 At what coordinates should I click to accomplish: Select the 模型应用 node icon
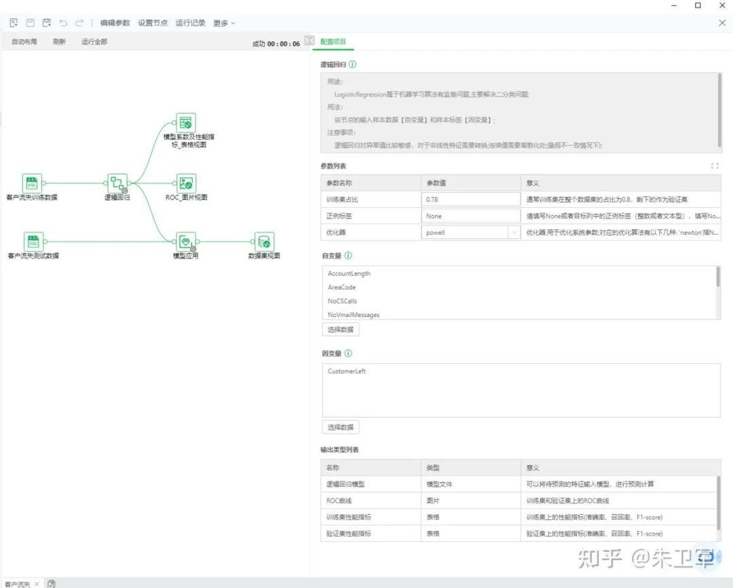tap(186, 241)
